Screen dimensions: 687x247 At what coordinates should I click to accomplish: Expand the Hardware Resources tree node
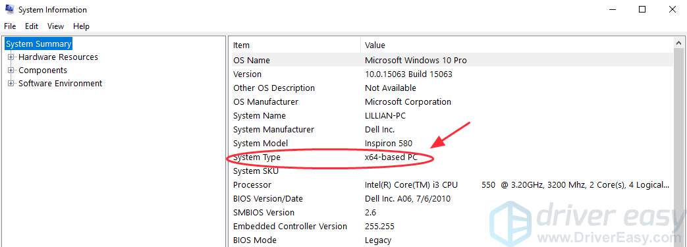tap(11, 57)
